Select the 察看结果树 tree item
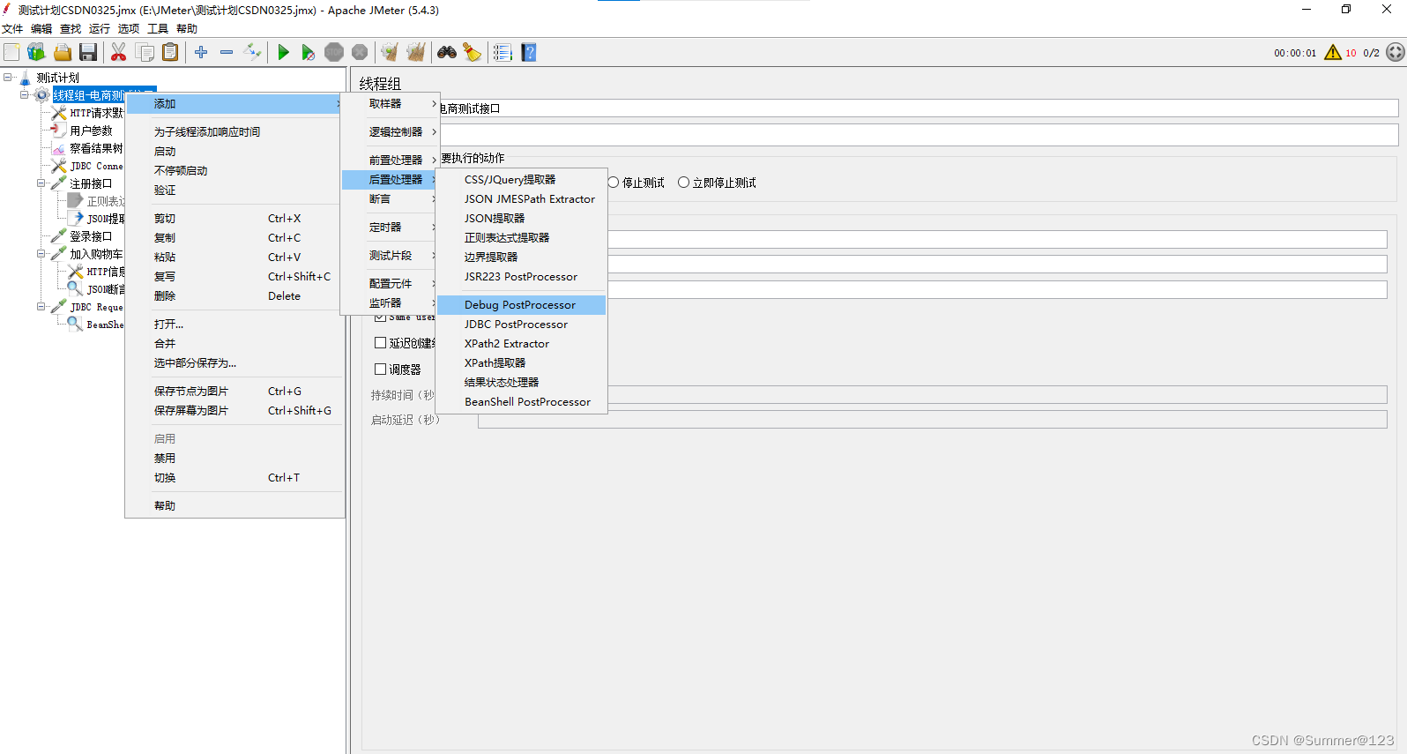1407x754 pixels. tap(96, 148)
